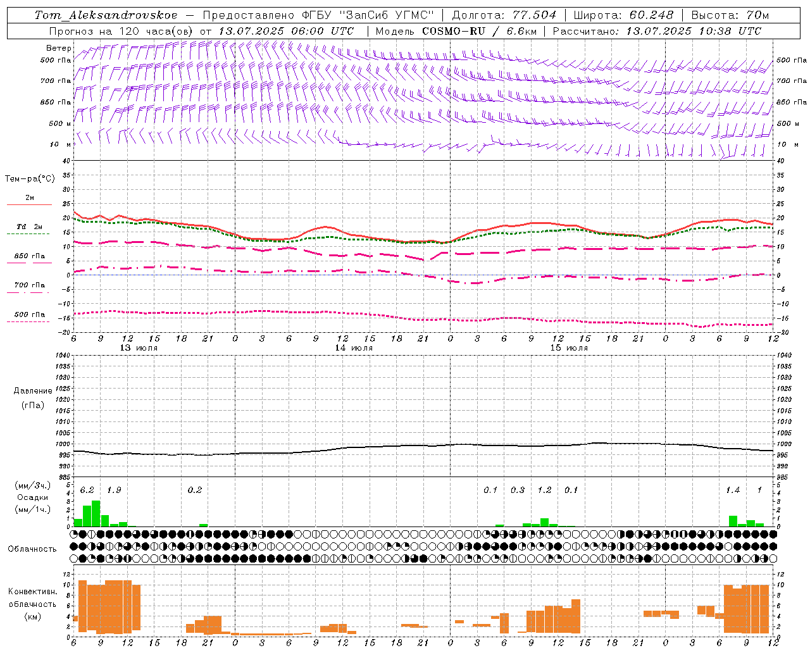This screenshot has width=810, height=648.
Task: Click the station name Tom_Aleksandrovskoe
Action: [106, 15]
